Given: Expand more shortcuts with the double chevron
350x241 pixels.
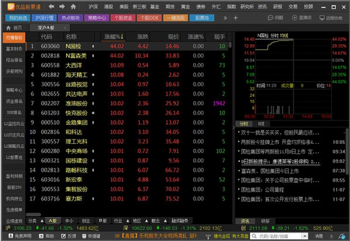Looking at the screenshot, I should click(x=225, y=18).
